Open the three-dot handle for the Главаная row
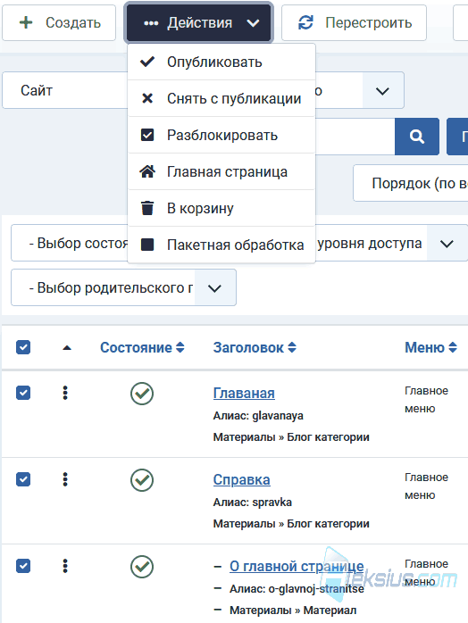This screenshot has width=468, height=623. point(65,393)
